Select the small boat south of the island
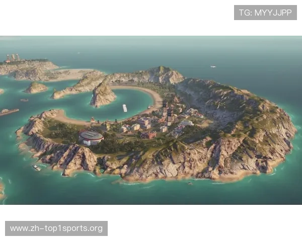The width and height of the screenshot is (302, 241). click(190, 183)
